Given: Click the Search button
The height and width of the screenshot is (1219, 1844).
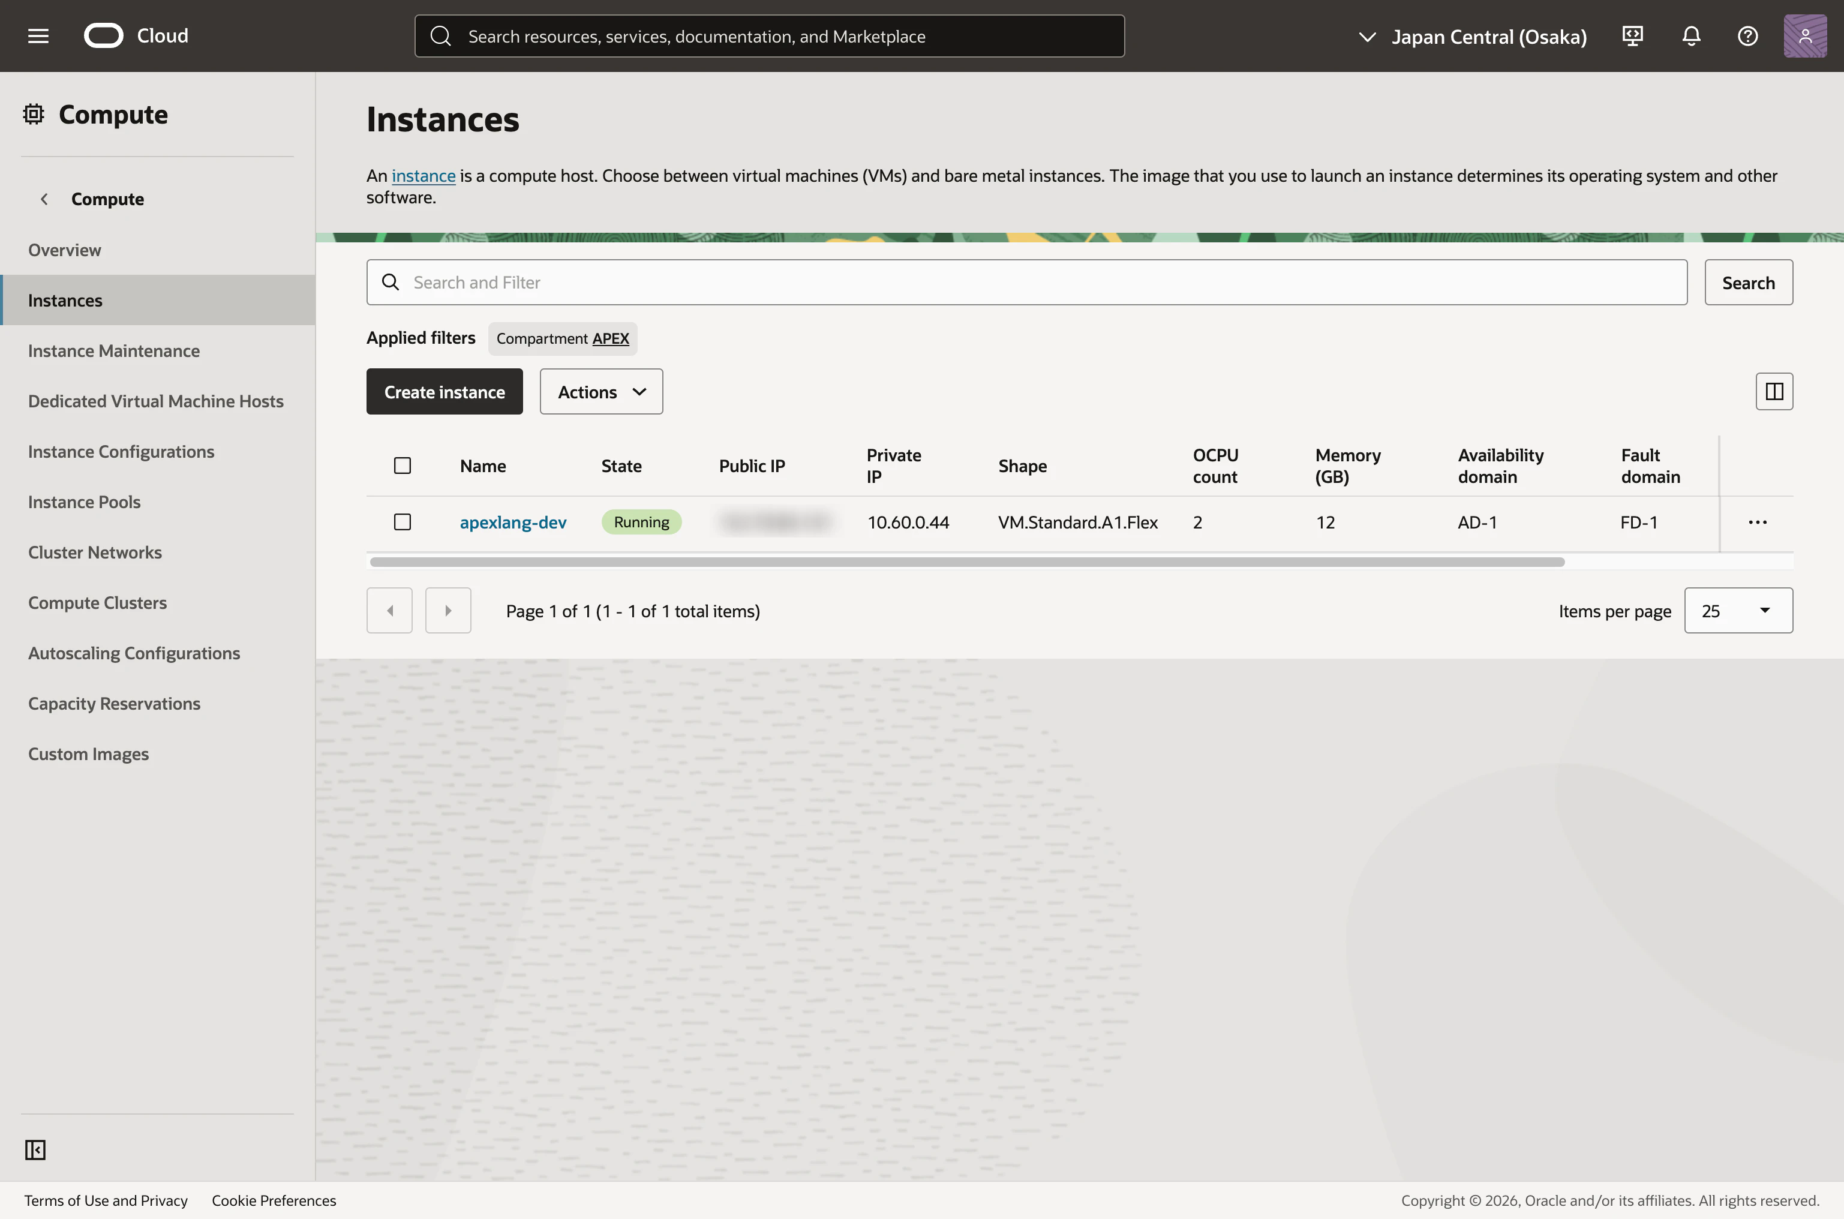Looking at the screenshot, I should pos(1749,282).
